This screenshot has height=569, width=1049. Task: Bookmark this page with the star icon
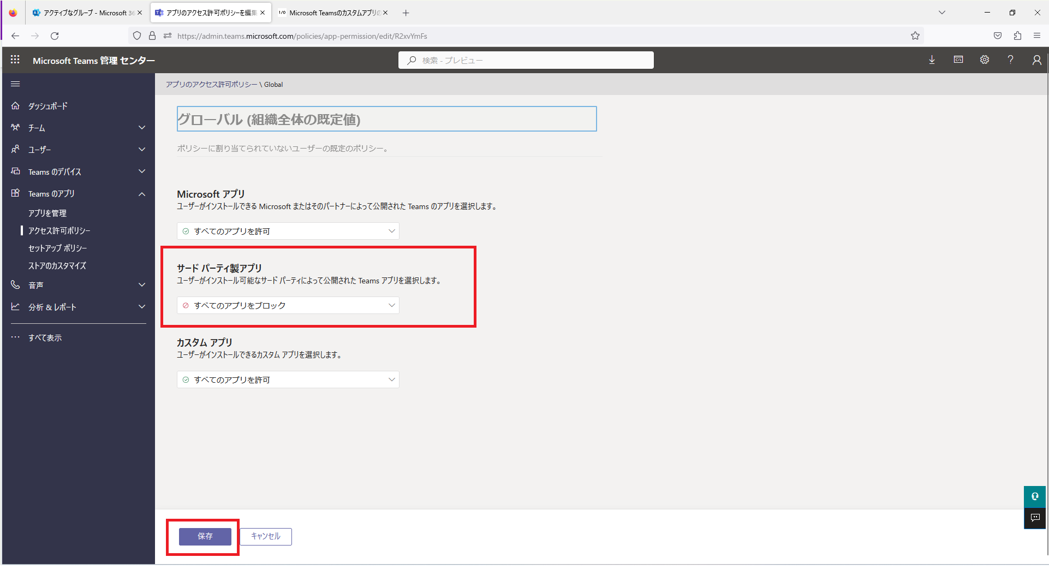(915, 36)
